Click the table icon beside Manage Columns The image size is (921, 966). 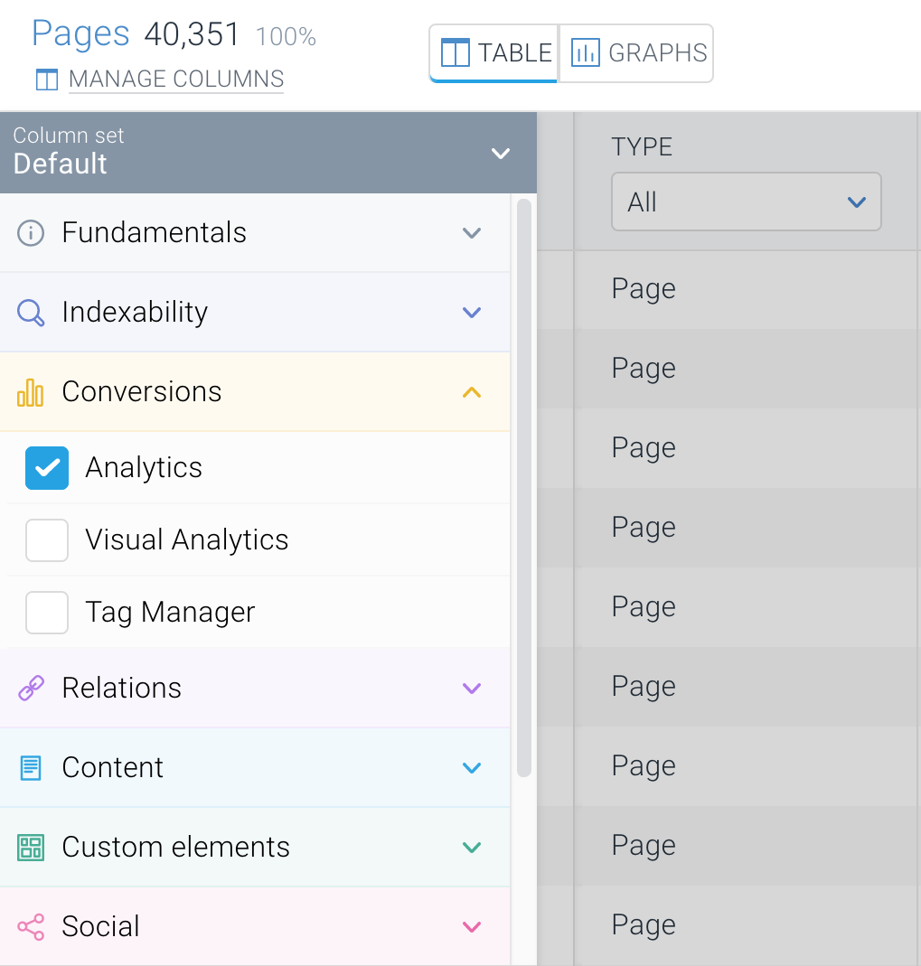[47, 80]
